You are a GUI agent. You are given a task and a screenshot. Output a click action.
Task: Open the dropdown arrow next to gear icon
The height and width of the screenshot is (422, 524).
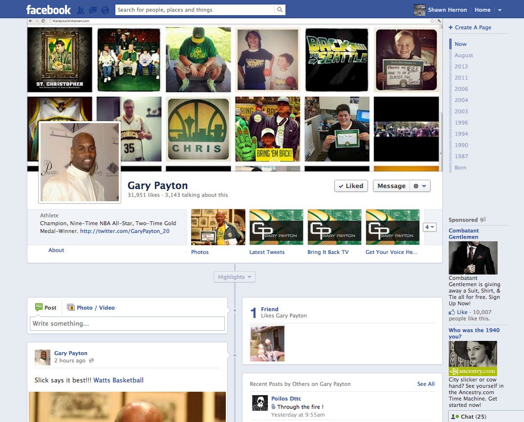tap(424, 186)
